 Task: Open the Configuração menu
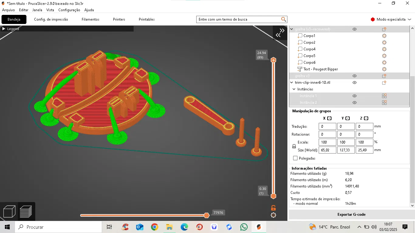tap(69, 10)
